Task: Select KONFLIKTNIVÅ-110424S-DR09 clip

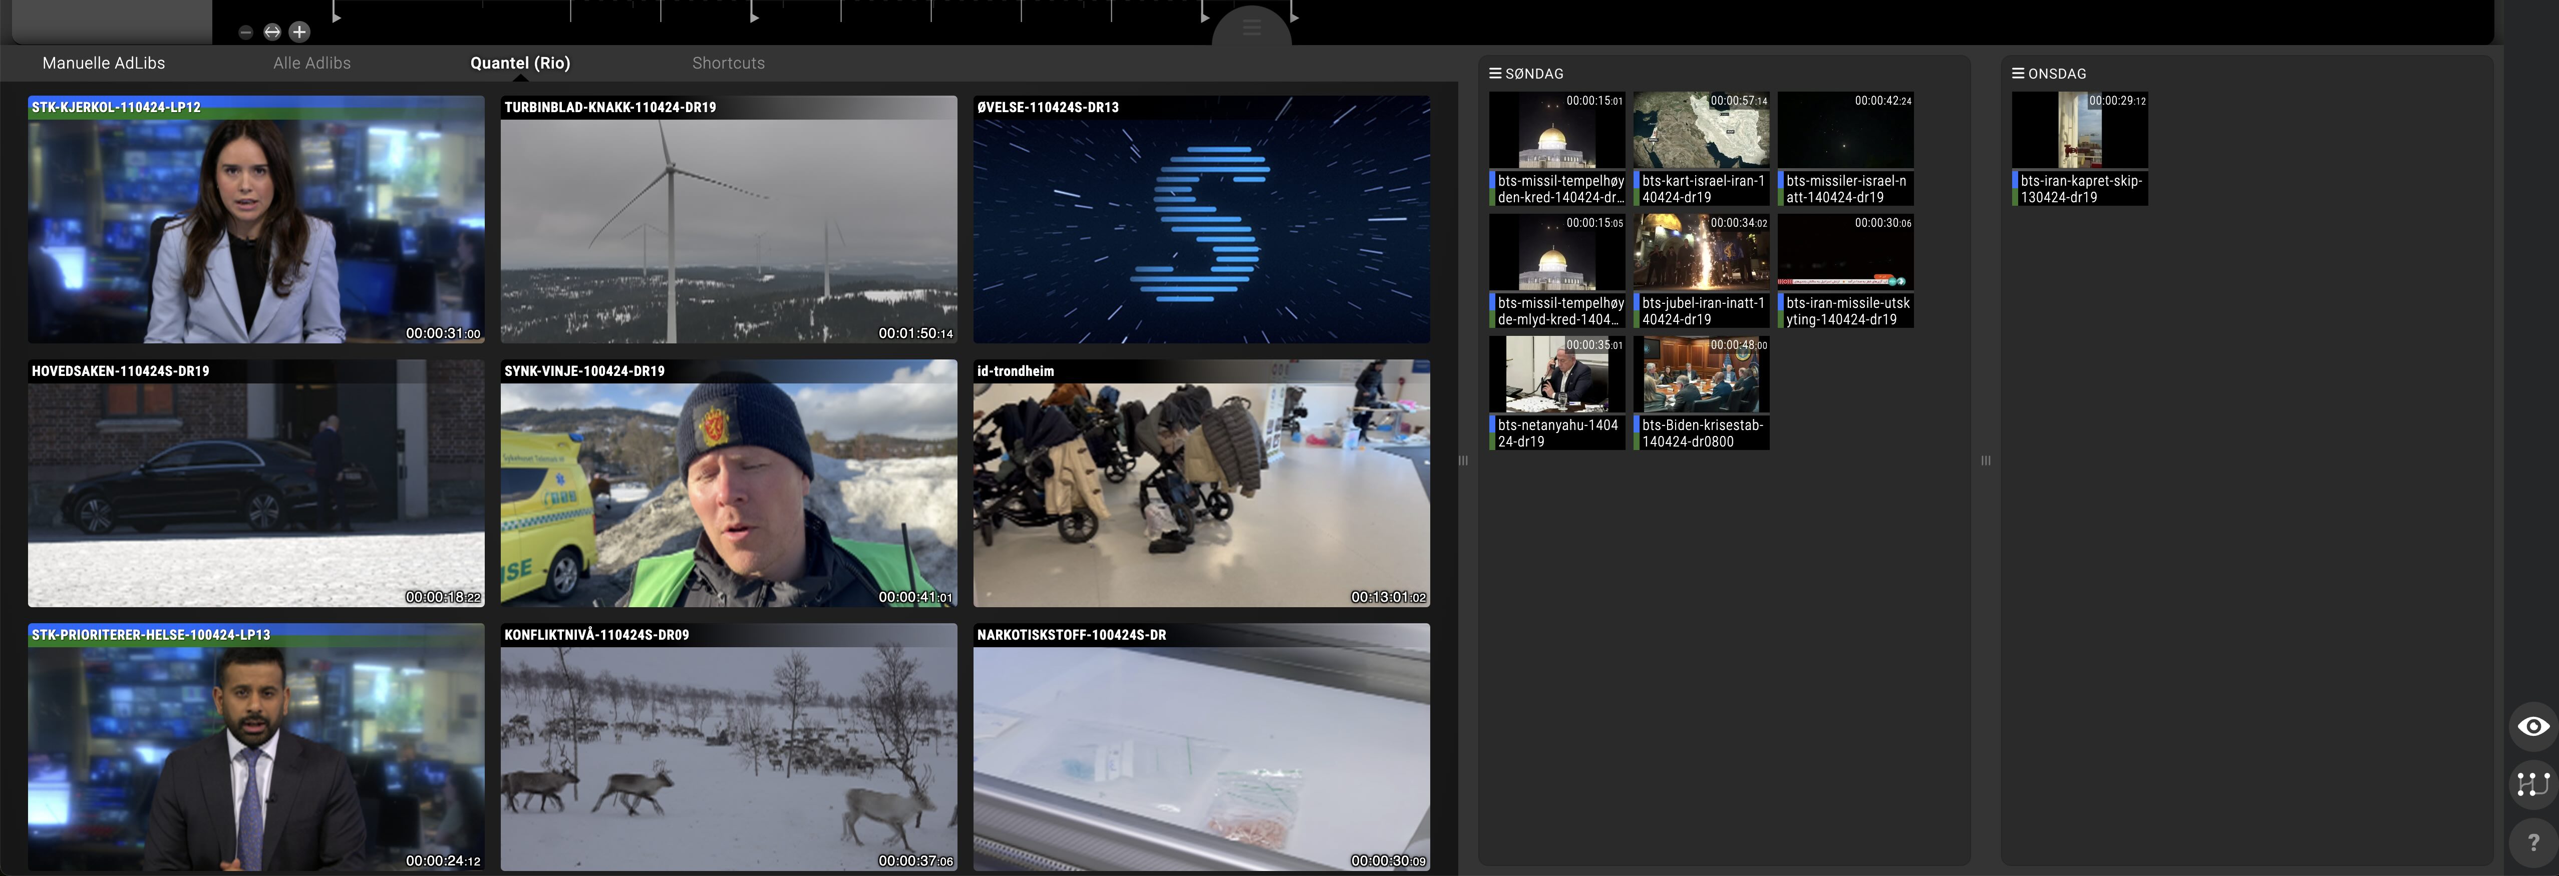Action: [729, 747]
